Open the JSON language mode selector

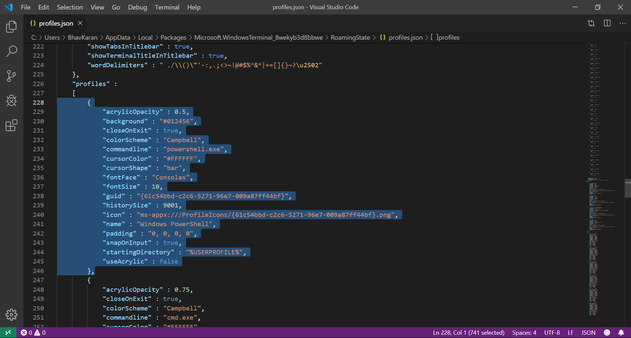coord(588,332)
